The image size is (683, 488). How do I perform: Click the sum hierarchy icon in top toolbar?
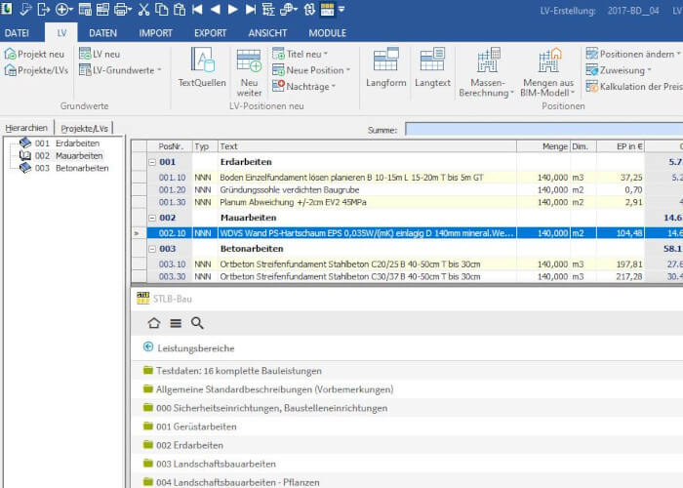click(x=268, y=9)
